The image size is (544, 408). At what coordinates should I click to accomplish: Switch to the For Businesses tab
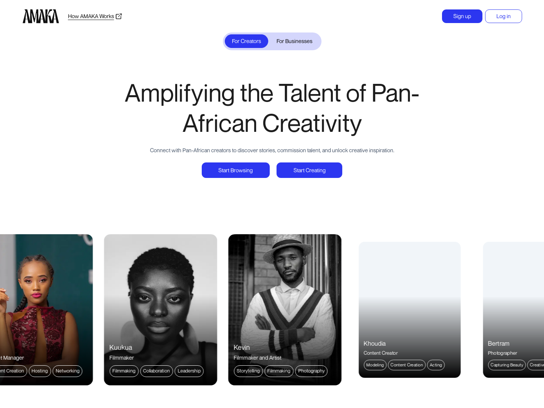tap(294, 41)
